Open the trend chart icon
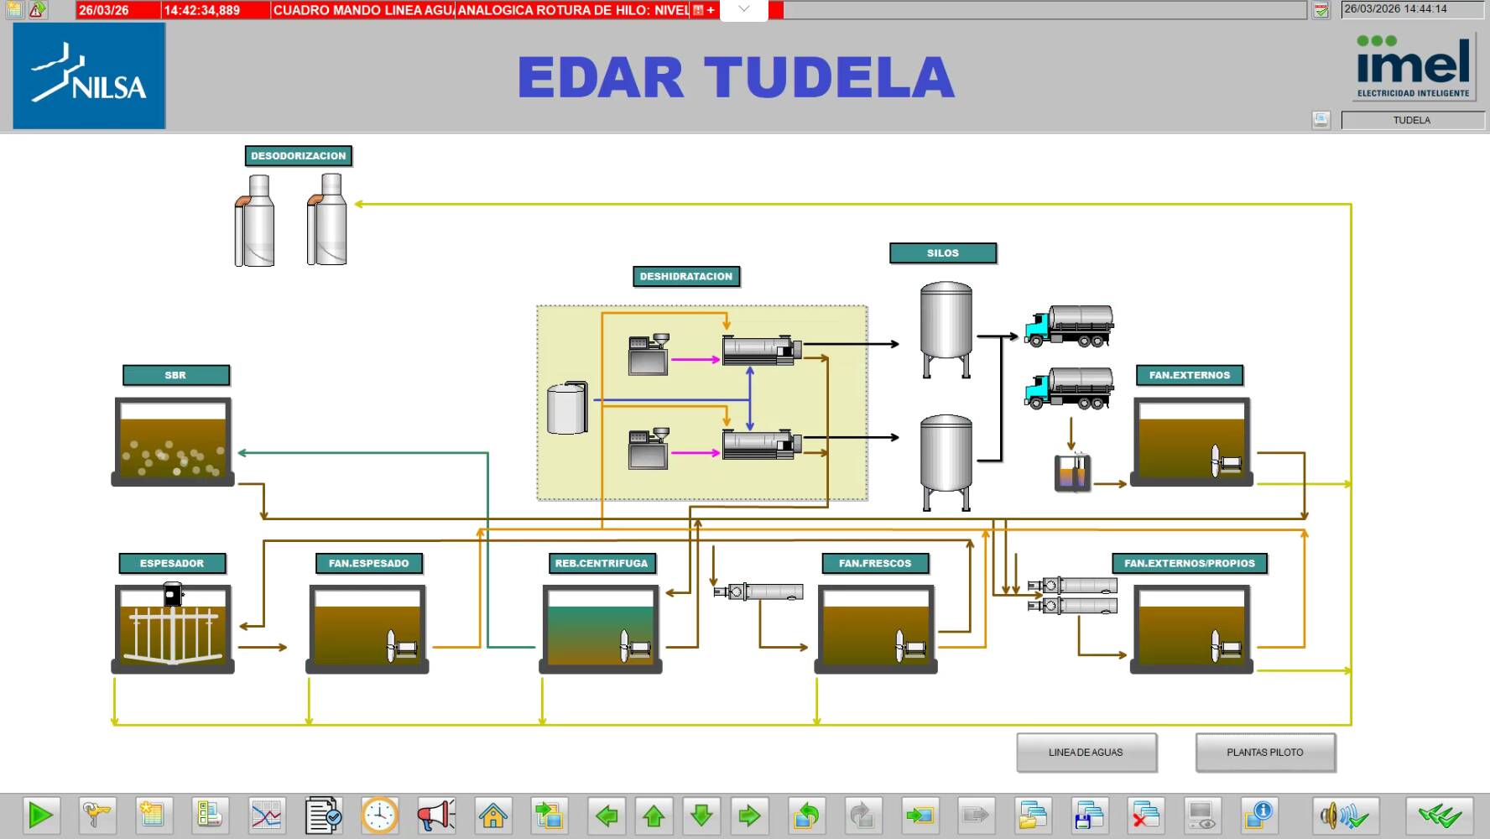The width and height of the screenshot is (1490, 839). coord(267,815)
